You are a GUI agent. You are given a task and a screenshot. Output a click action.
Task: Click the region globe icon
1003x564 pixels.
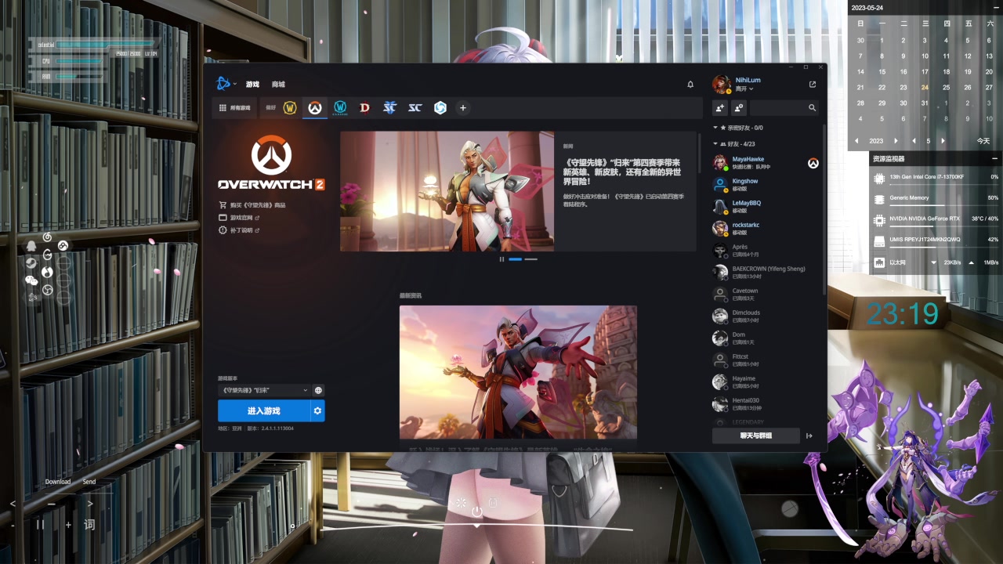click(318, 390)
